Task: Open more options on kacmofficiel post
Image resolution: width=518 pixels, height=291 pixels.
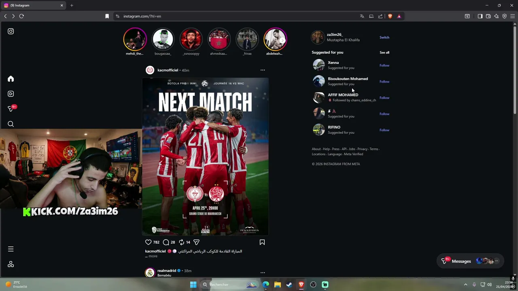Action: pos(263,70)
